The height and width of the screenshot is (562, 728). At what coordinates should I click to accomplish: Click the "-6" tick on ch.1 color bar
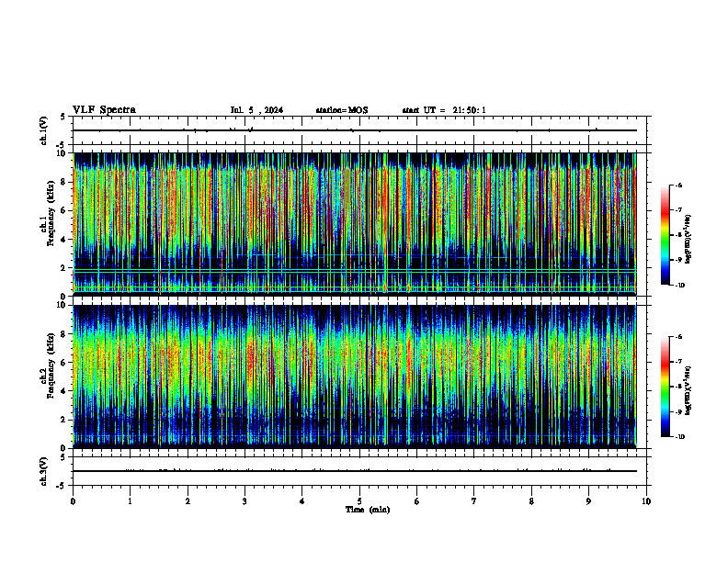point(678,185)
